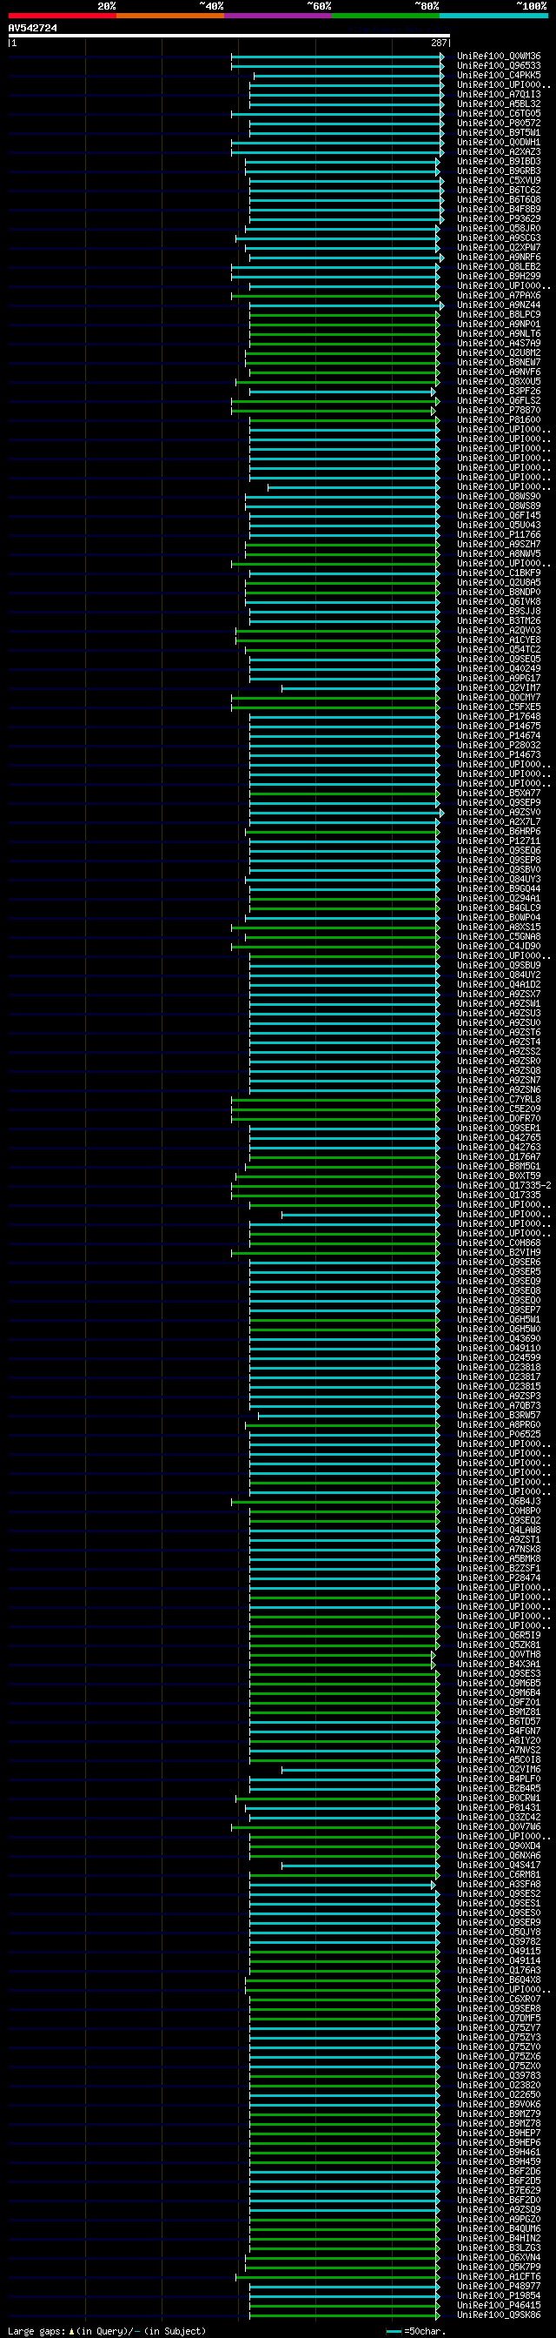Click the query end position 287

[440, 43]
